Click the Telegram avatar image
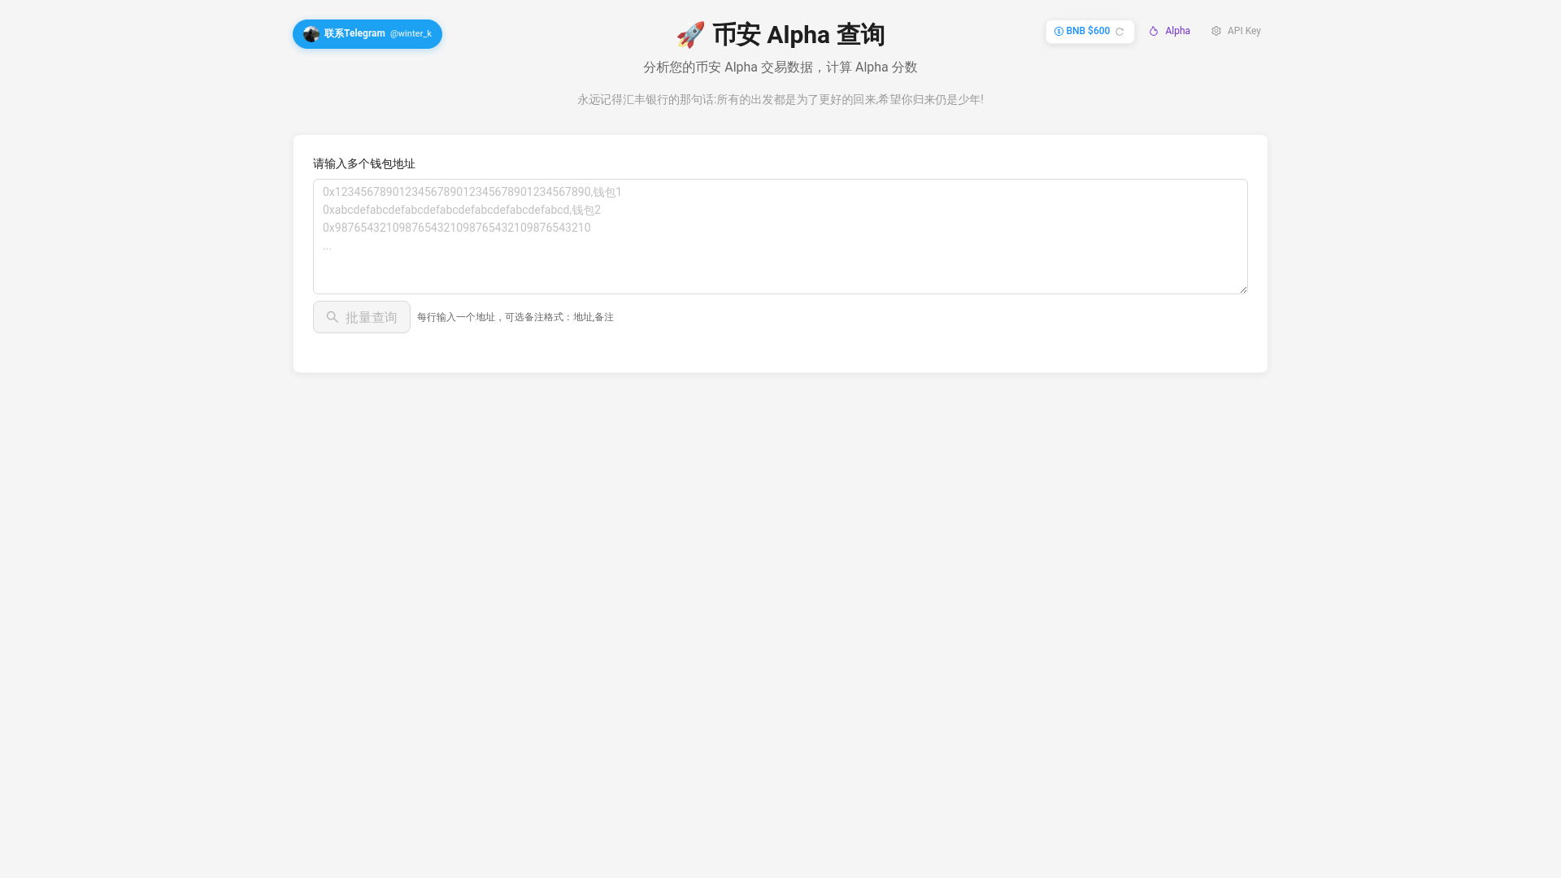Viewport: 1561px width, 878px height. [311, 34]
